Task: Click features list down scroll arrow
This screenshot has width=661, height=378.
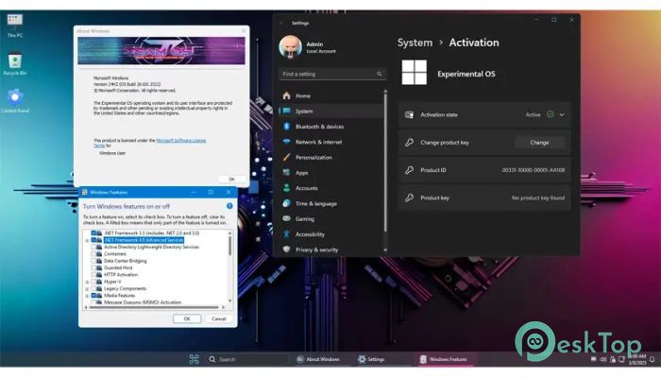Action: click(x=230, y=301)
